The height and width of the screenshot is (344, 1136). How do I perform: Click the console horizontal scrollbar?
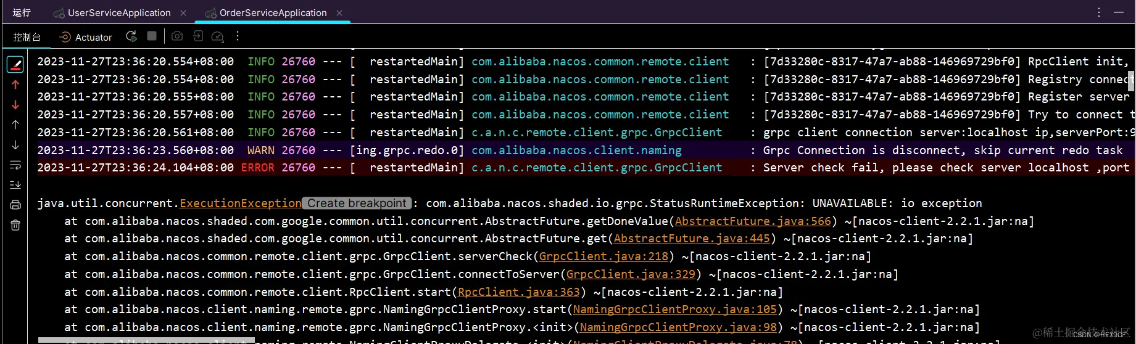(x=146, y=340)
